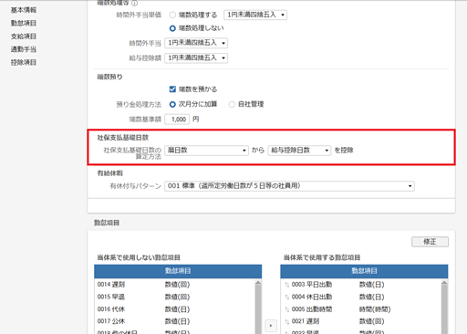The width and height of the screenshot is (467, 334).
Task: Open the 給与控除額 rounding dropdown
Action: click(x=196, y=57)
